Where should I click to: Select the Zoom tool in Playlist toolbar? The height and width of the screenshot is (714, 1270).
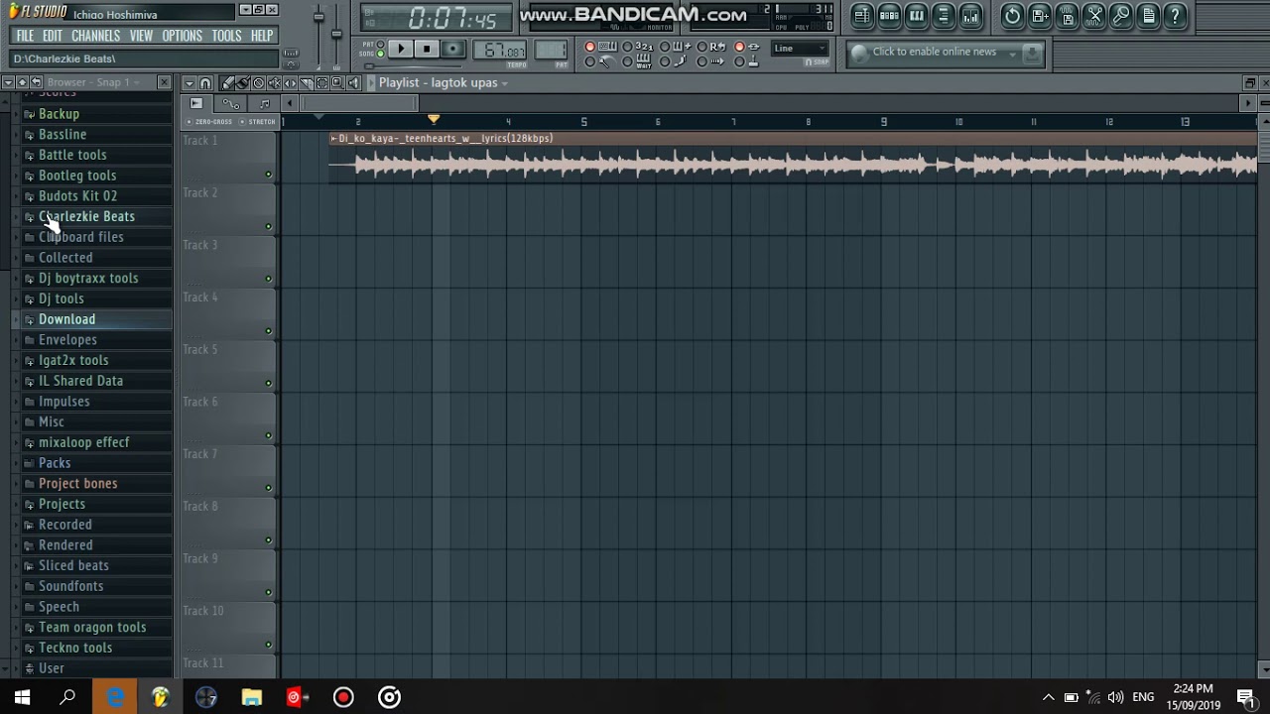point(337,82)
